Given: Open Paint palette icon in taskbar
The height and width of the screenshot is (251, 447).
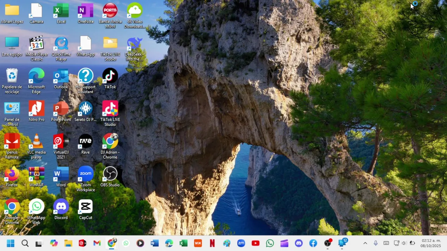Looking at the screenshot, I should coord(227,243).
